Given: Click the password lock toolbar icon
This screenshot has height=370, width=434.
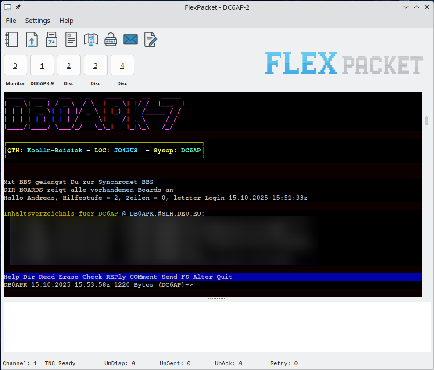Looking at the screenshot, I should (111, 40).
